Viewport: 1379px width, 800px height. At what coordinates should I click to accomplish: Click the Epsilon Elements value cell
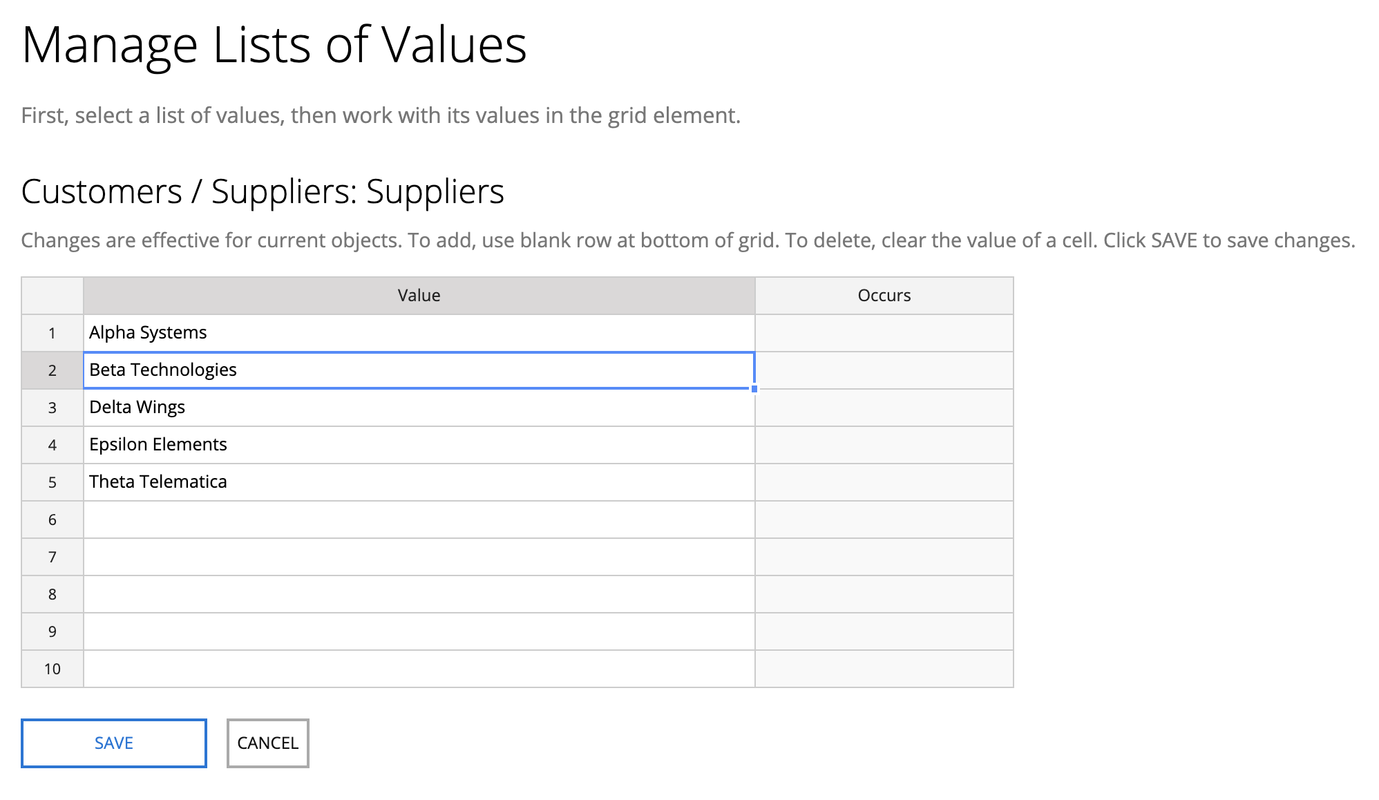click(419, 445)
